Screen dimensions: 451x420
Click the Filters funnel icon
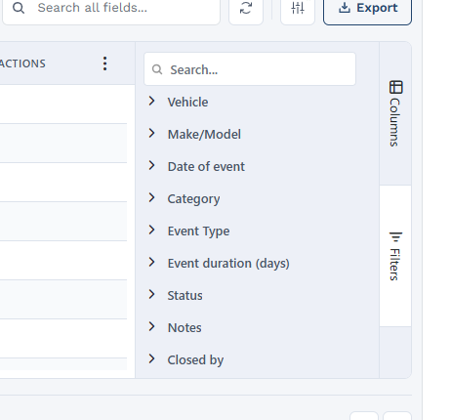(395, 237)
